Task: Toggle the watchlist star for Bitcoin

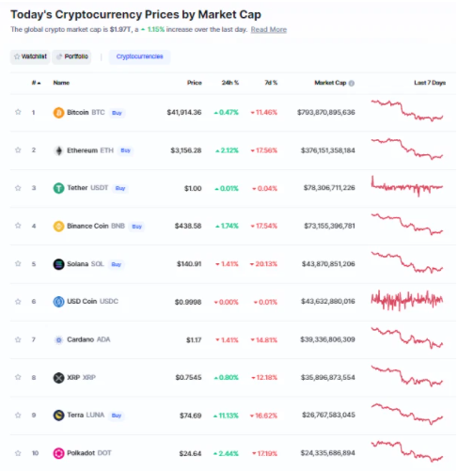Action: click(x=18, y=112)
